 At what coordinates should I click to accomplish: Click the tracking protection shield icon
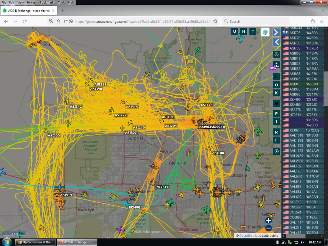click(51, 21)
